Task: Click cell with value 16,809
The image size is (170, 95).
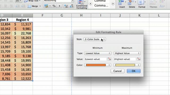Action: (x=22, y=42)
